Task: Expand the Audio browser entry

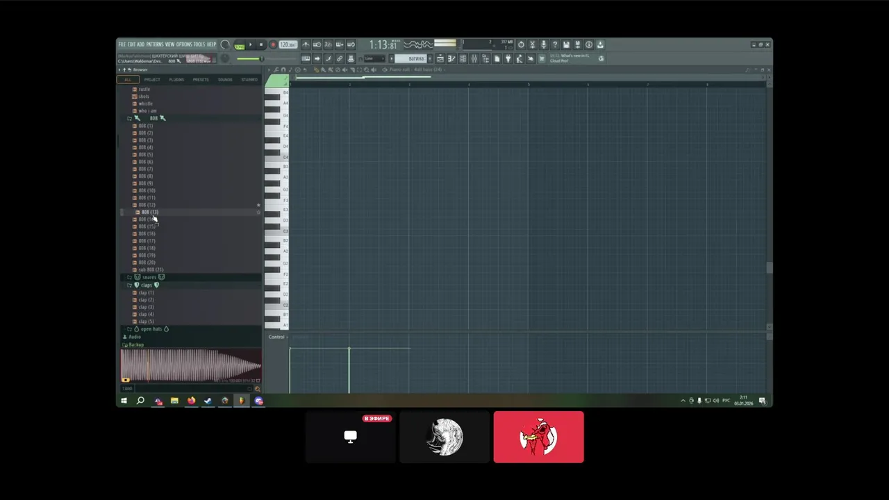Action: click(x=133, y=337)
